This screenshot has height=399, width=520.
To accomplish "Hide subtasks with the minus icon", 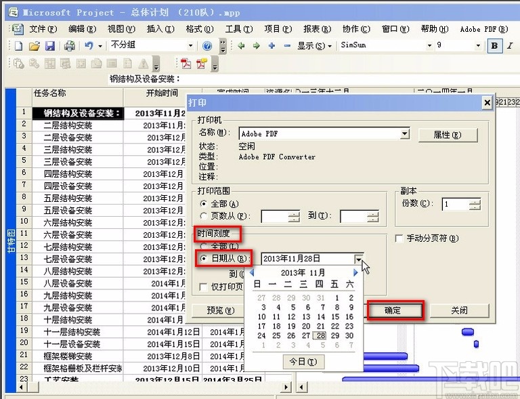I will 287,45.
